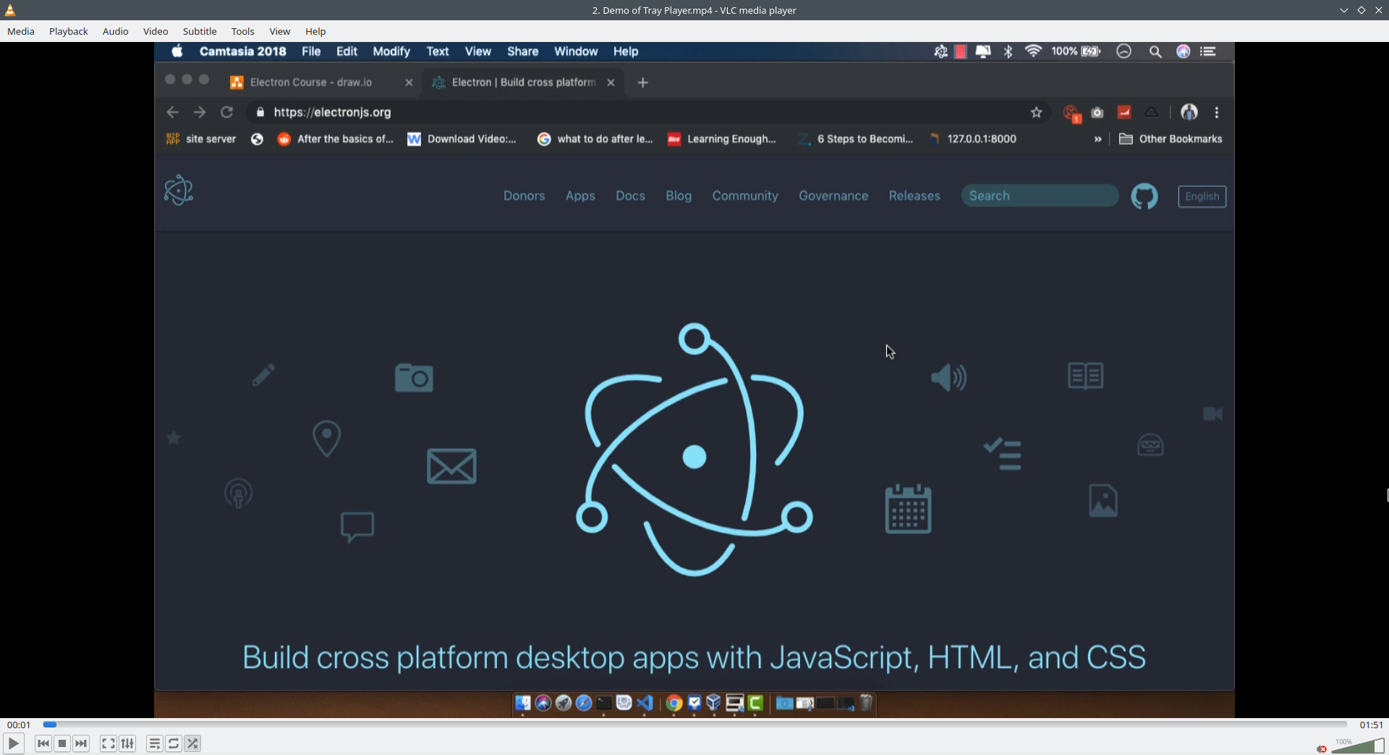
Task: Open the Donors link on Electron site
Action: (x=524, y=195)
